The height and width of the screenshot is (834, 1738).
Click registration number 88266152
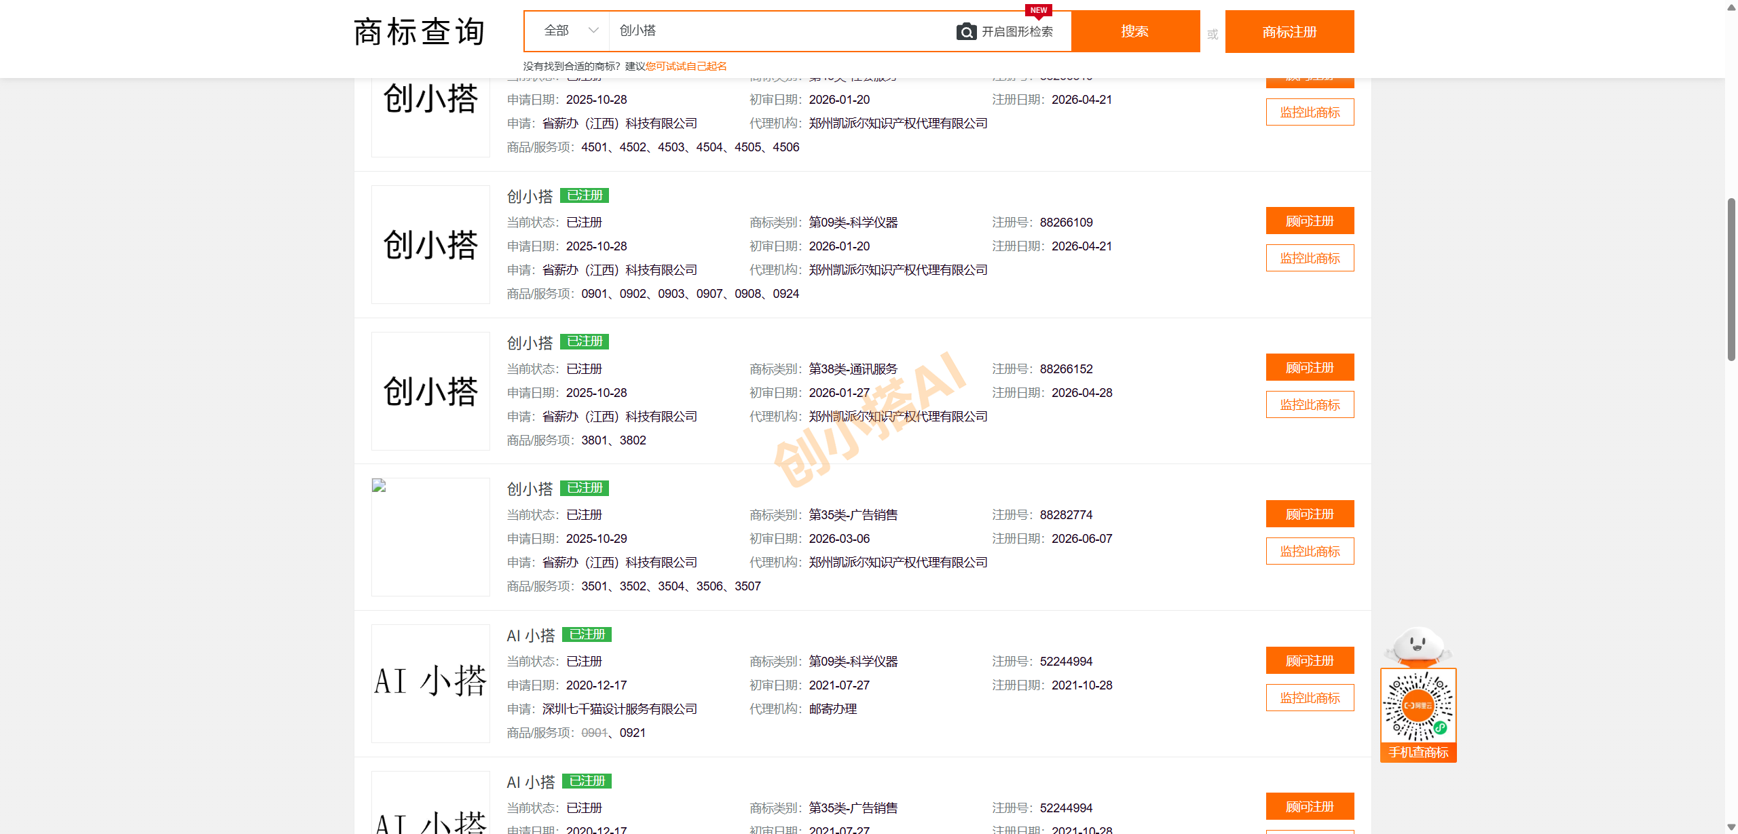pyautogui.click(x=1067, y=369)
